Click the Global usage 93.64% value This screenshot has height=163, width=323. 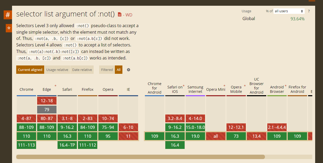point(297,19)
